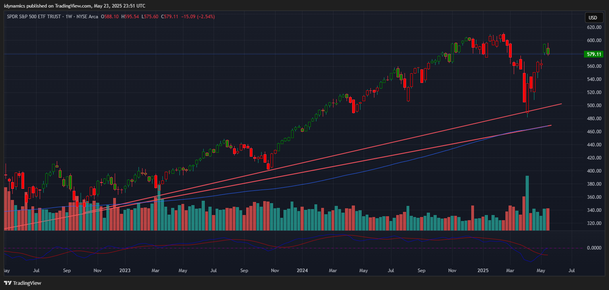
Task: Click the 400.00 price axis label
Action: [594, 171]
